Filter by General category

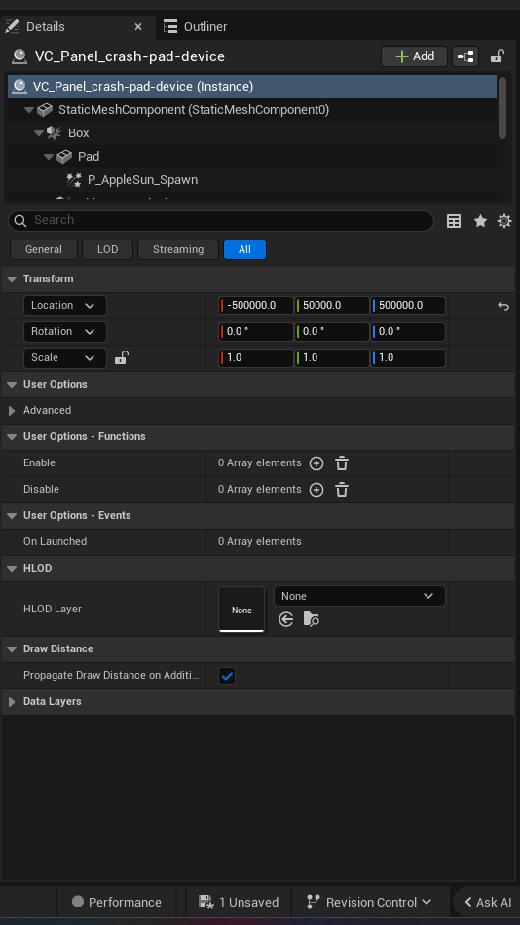[x=44, y=249]
